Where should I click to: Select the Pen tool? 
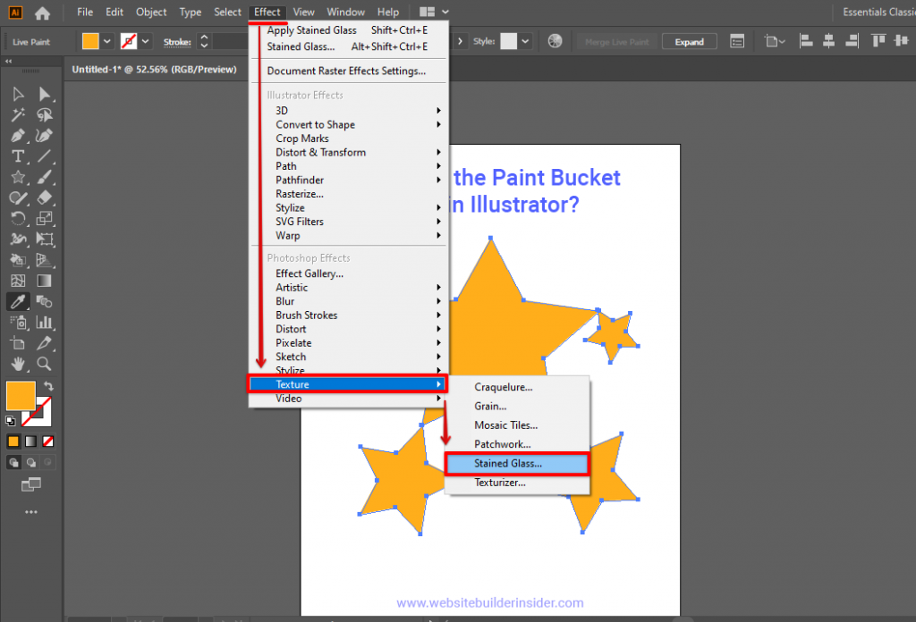18,136
